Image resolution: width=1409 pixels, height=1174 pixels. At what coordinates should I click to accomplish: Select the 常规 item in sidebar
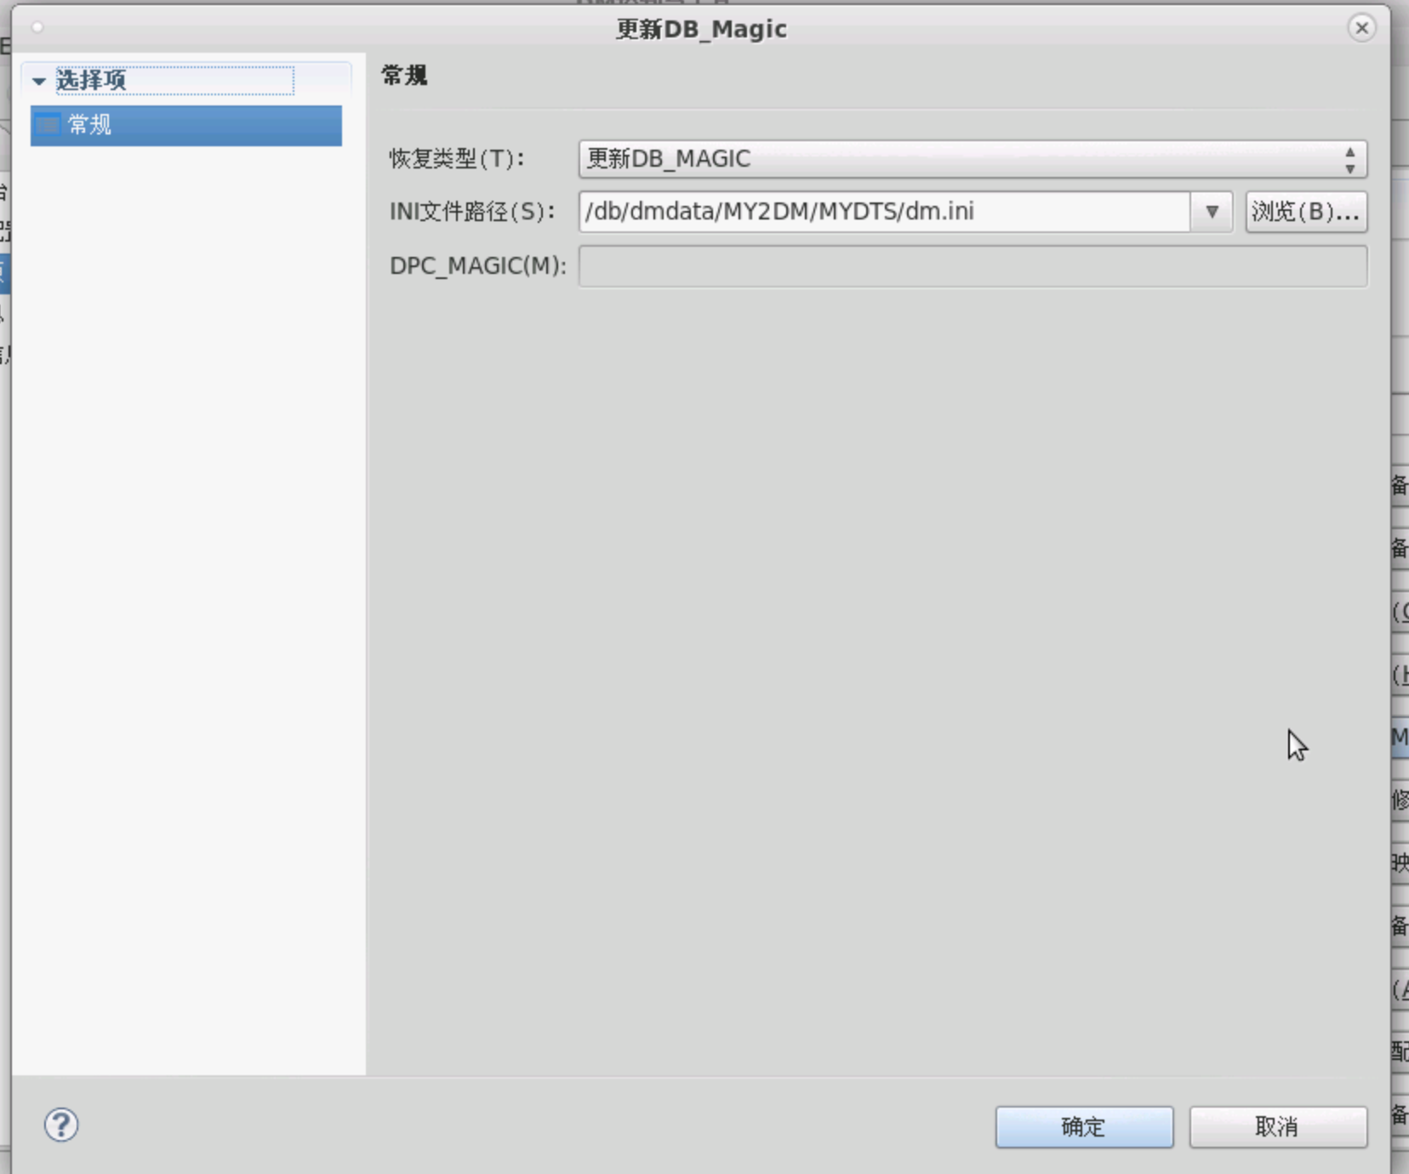coord(186,125)
